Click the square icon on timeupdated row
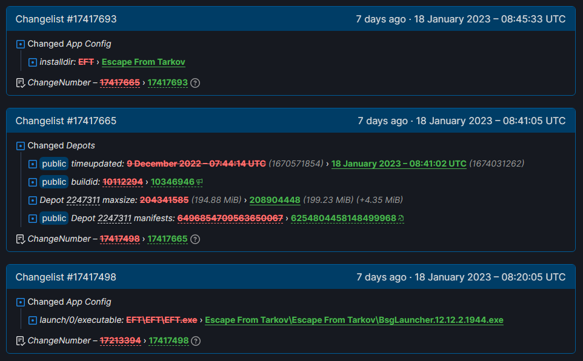 (33, 164)
